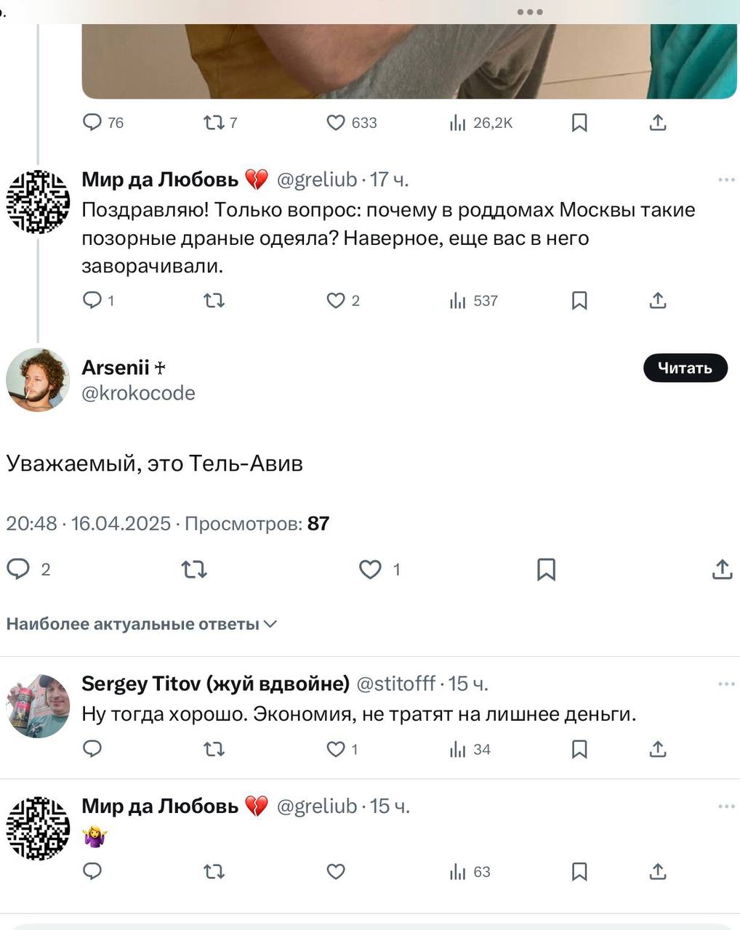Open more options on Sergey Titov's reply

(726, 684)
